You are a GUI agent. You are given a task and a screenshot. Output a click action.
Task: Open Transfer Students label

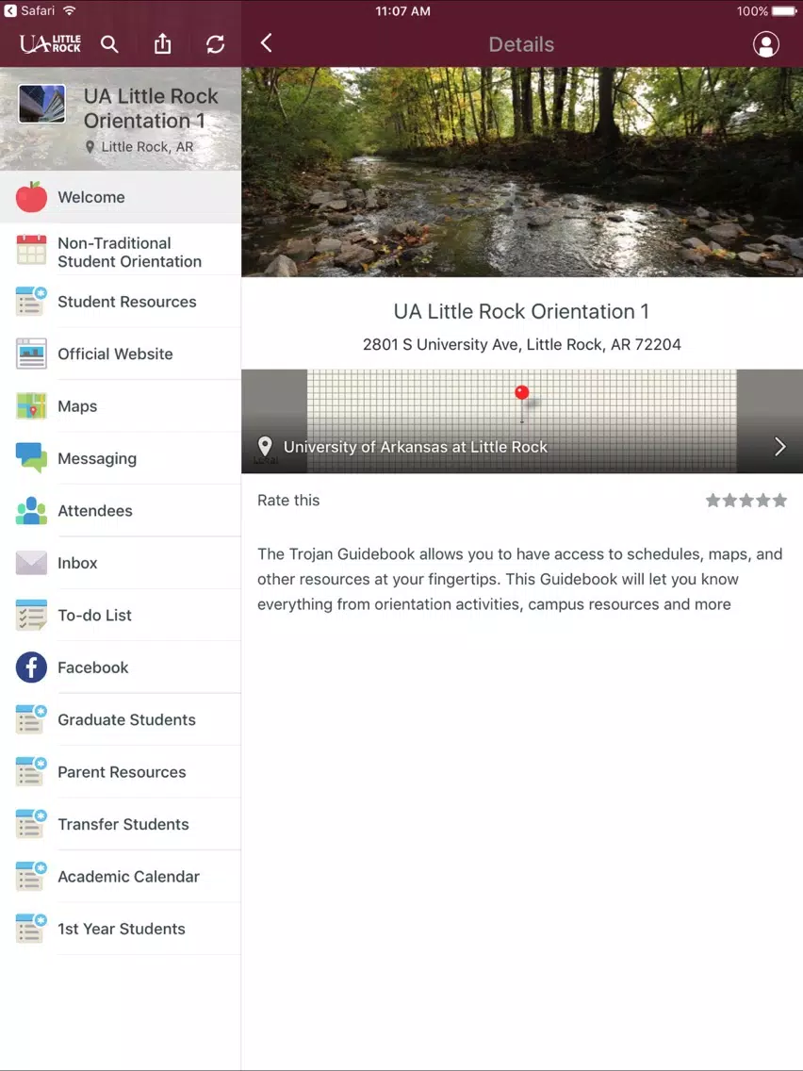123,824
